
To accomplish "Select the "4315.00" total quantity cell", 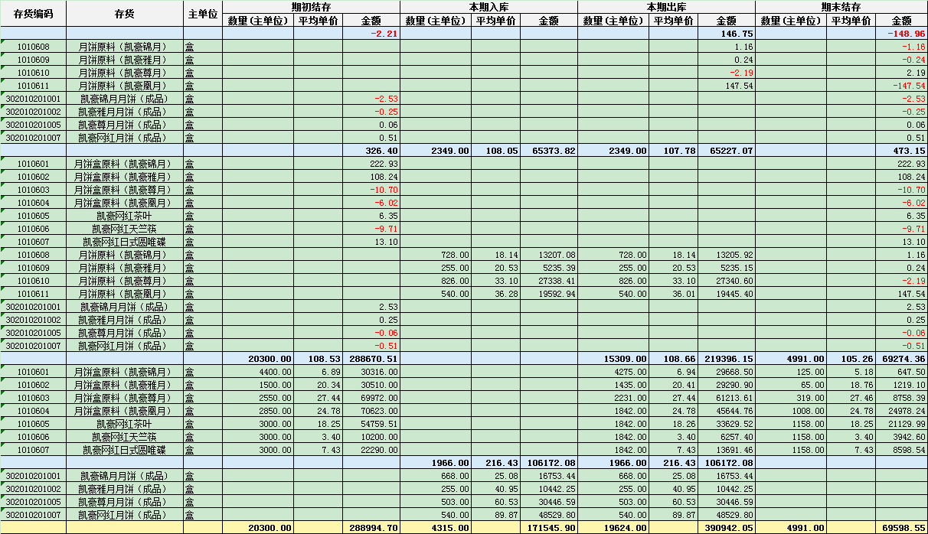I will tap(436, 528).
